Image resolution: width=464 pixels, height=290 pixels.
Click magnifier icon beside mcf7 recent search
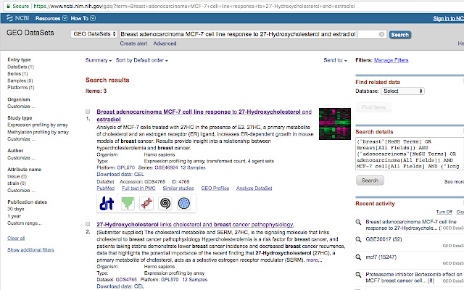(358, 257)
